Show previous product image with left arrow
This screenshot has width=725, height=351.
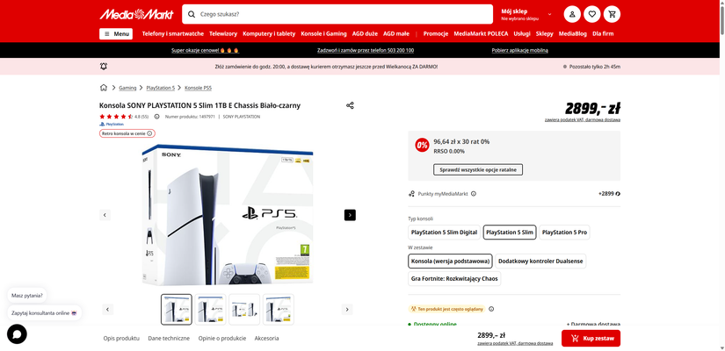click(x=105, y=215)
